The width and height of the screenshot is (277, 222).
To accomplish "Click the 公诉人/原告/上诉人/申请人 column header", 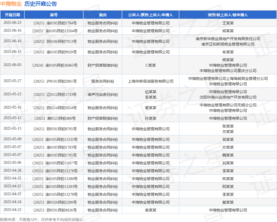I will coord(150,15).
